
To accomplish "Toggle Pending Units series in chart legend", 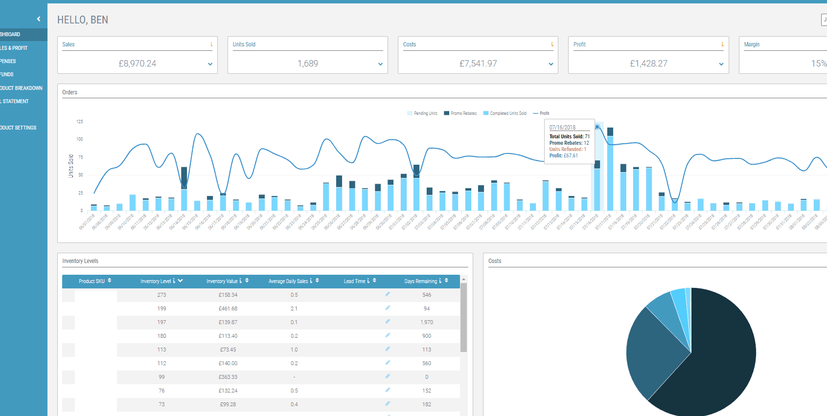I will (422, 113).
